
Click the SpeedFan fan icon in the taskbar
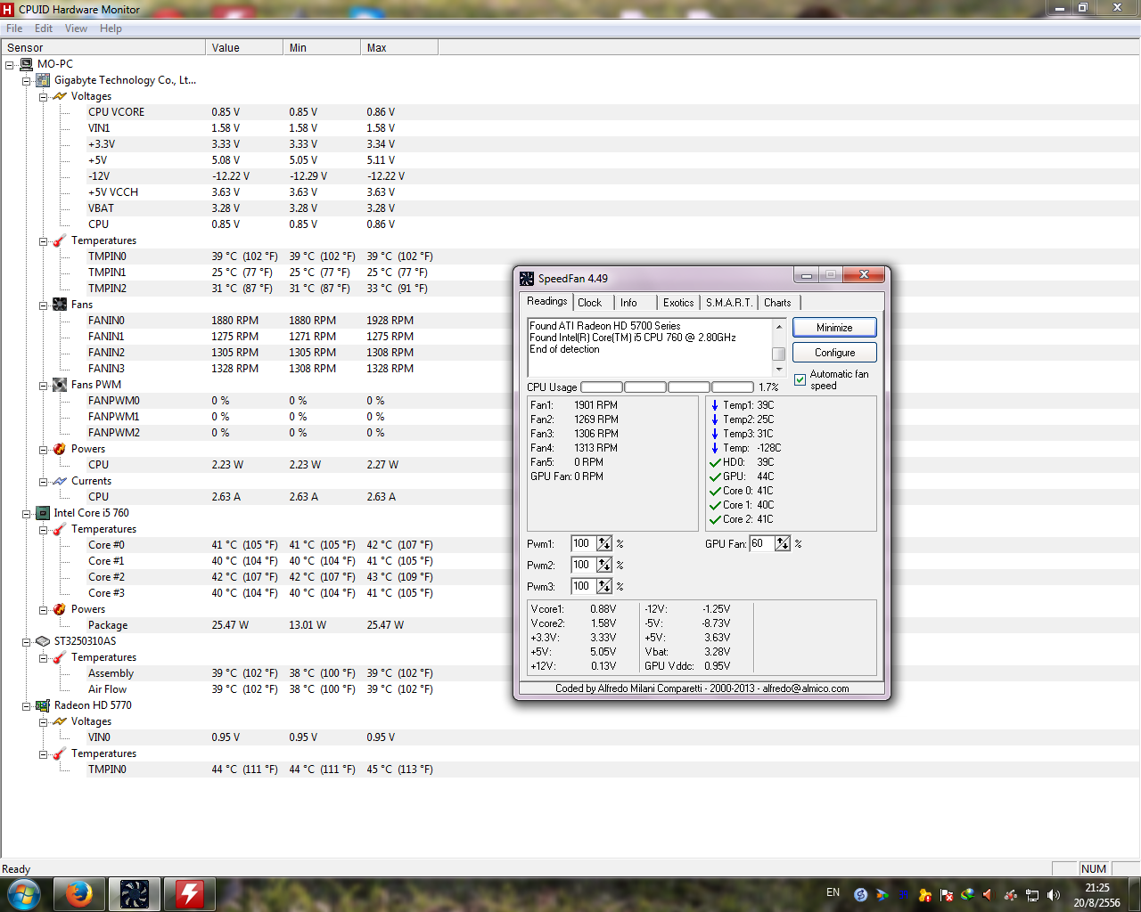click(x=135, y=893)
